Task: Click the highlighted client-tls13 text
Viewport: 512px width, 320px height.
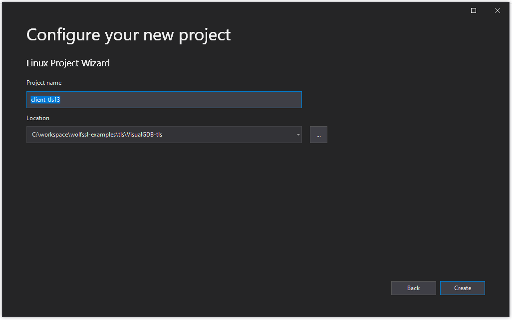Action: [x=45, y=100]
